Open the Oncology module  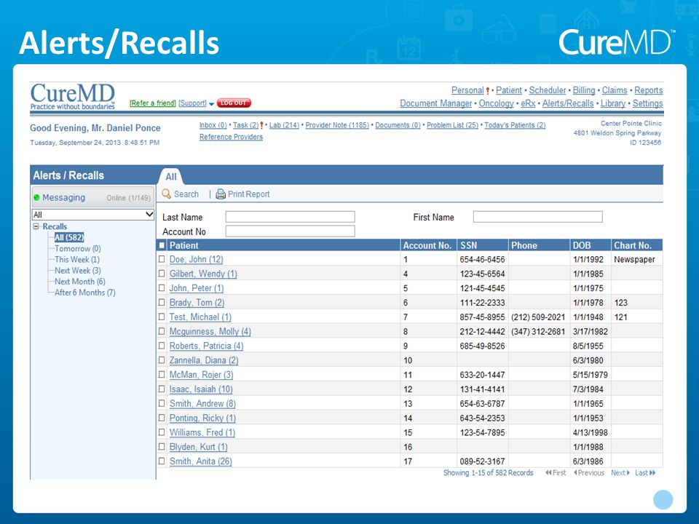496,103
